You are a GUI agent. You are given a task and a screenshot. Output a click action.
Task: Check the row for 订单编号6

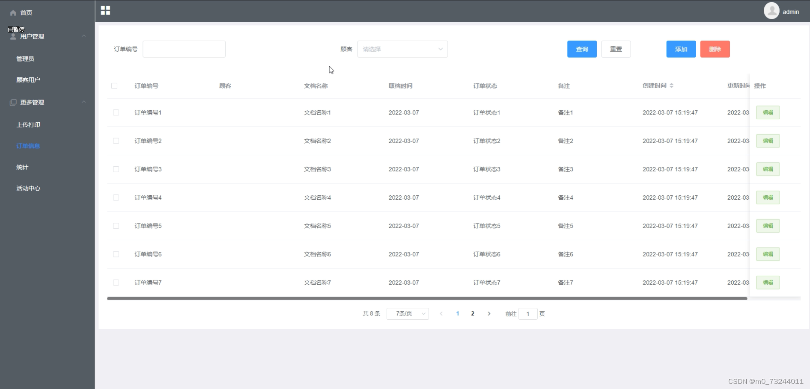pyautogui.click(x=116, y=254)
